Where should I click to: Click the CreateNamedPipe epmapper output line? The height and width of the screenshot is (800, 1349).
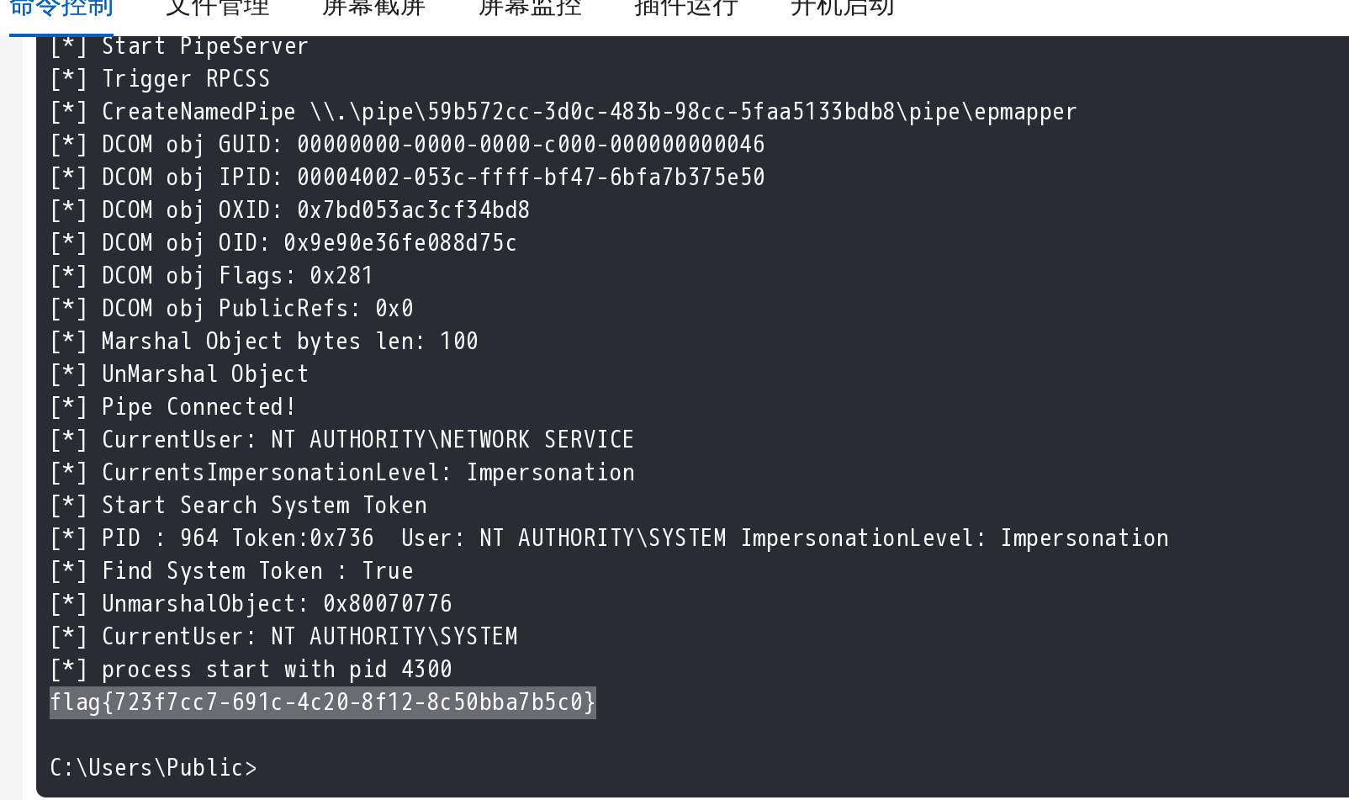(563, 111)
